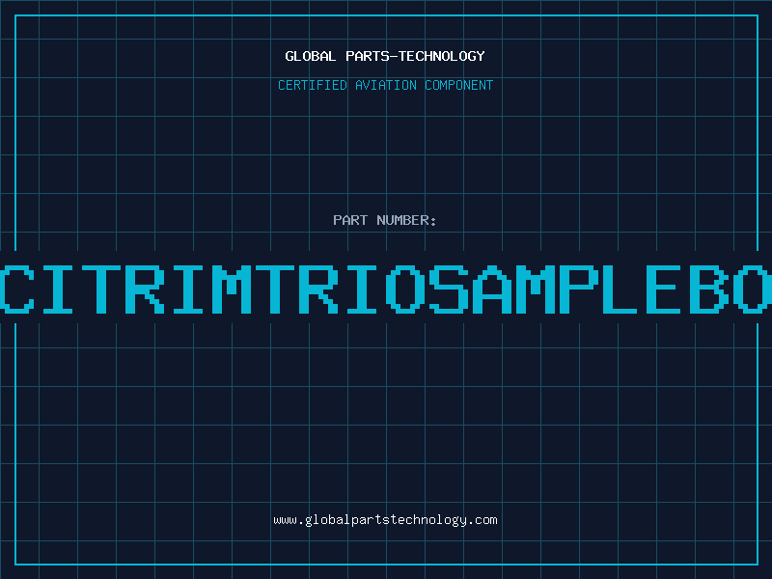772x579 pixels.
Task: Click the large CITRIMTRIOSAMPLEBO part number
Action: point(386,289)
